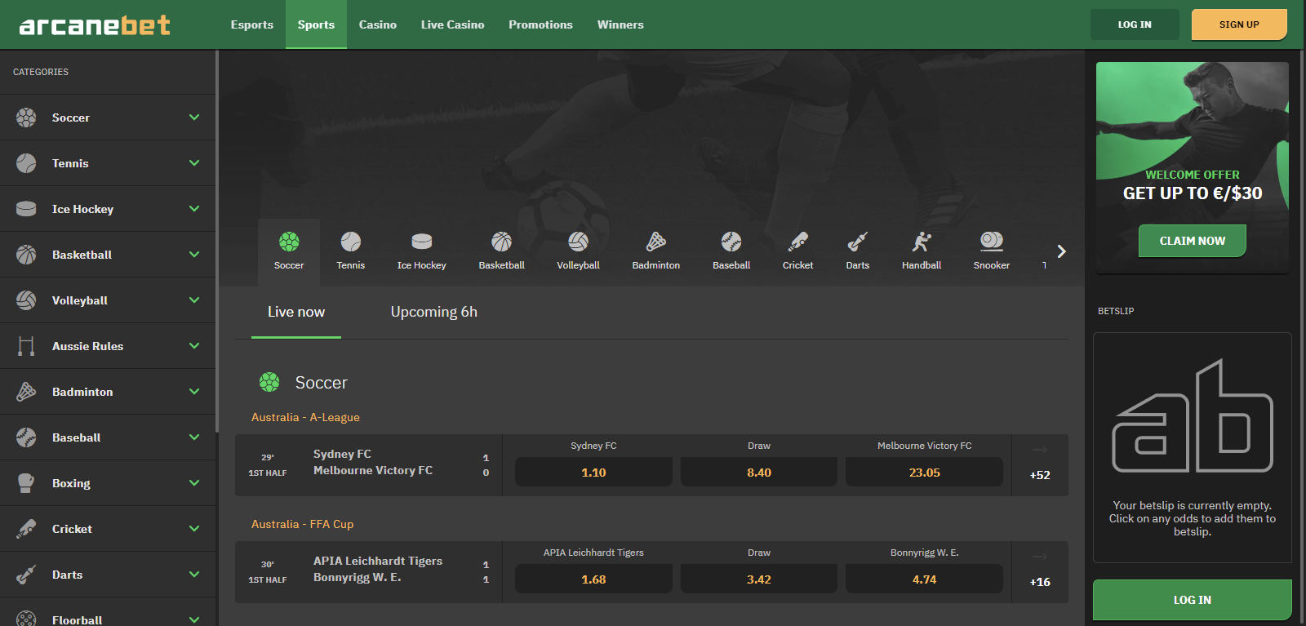The height and width of the screenshot is (626, 1306).
Task: Bet on Sydney FC at 1.10
Action: 593,472
